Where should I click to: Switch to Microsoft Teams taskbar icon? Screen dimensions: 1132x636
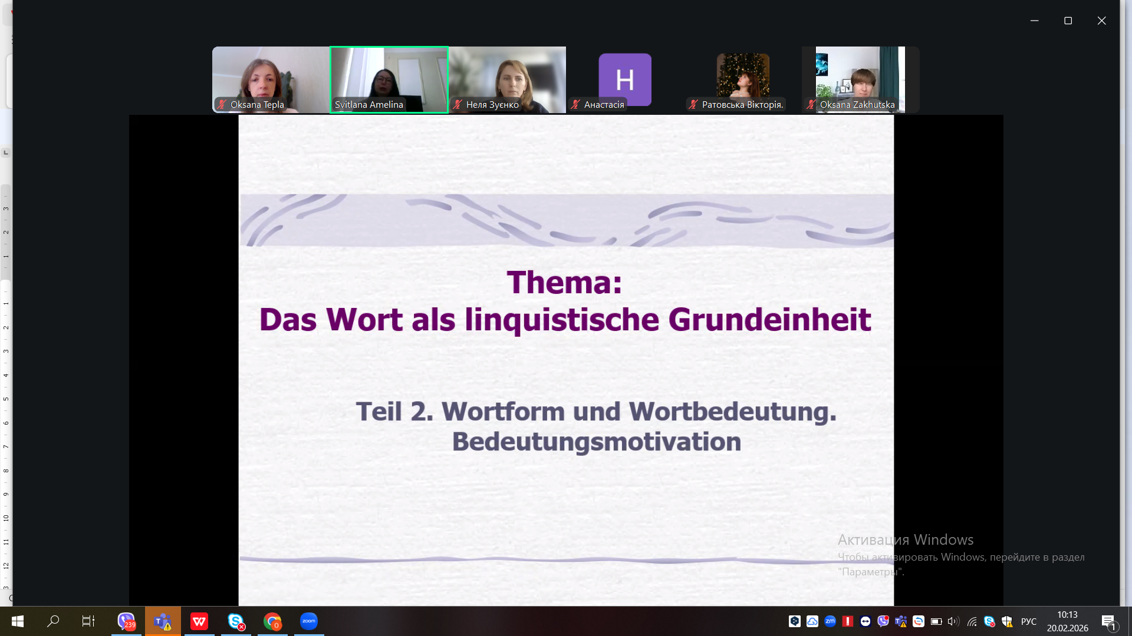pyautogui.click(x=163, y=621)
